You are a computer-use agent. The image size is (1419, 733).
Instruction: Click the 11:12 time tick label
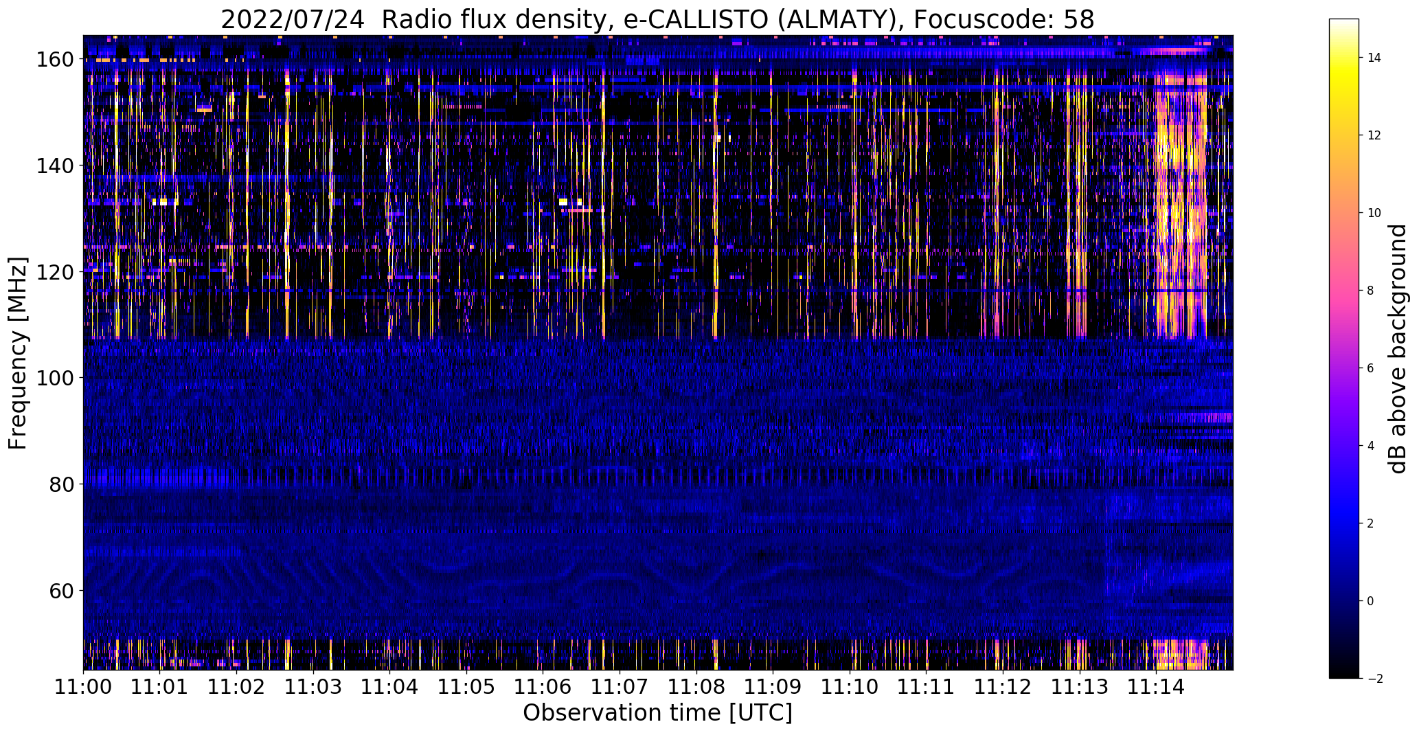click(x=1003, y=686)
